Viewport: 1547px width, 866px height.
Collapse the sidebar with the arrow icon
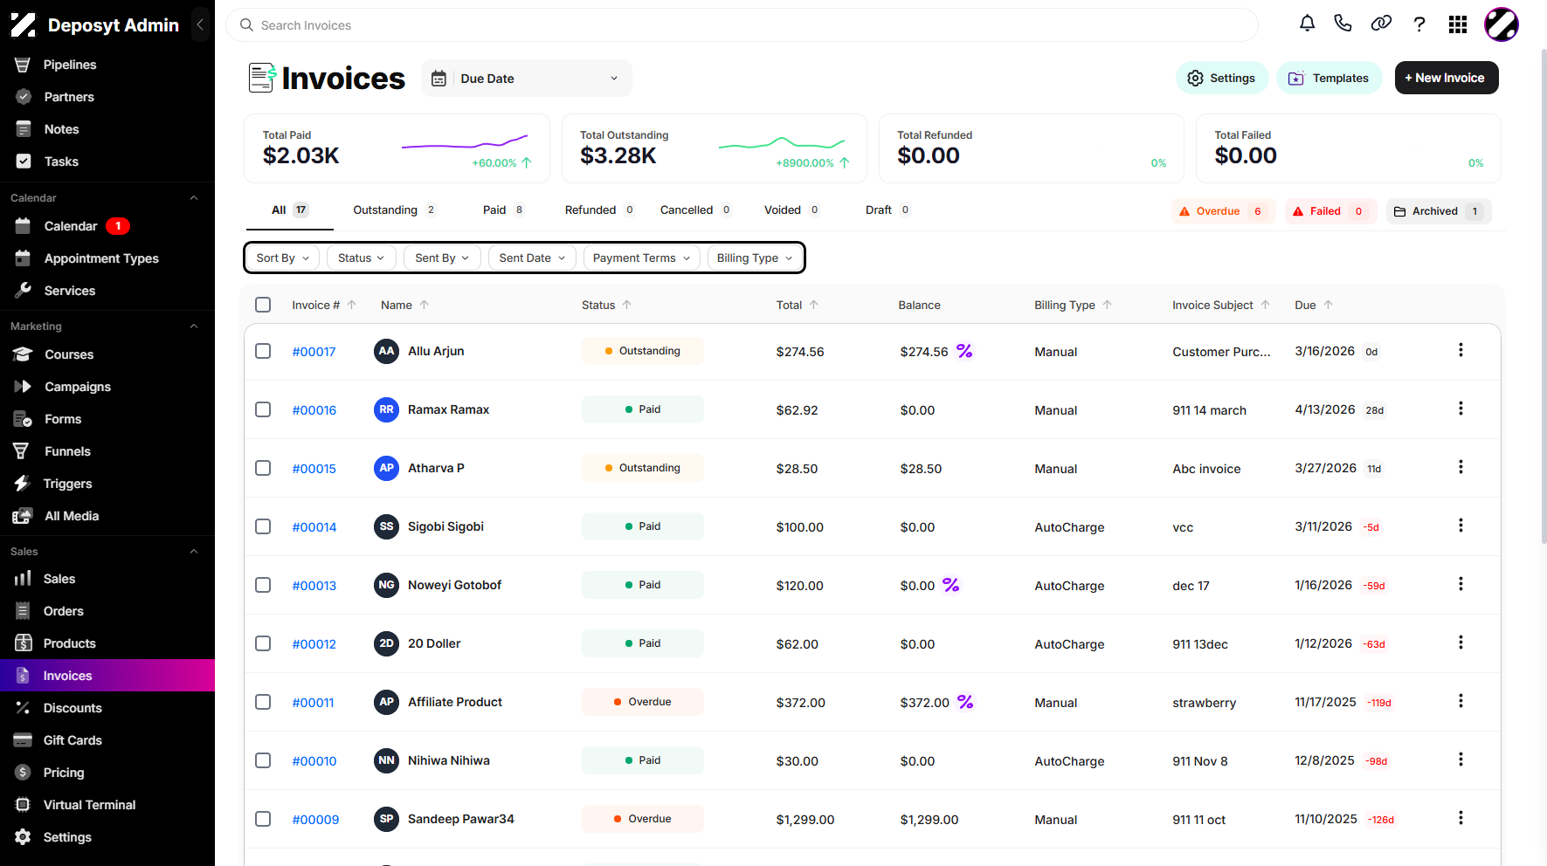[x=201, y=24]
